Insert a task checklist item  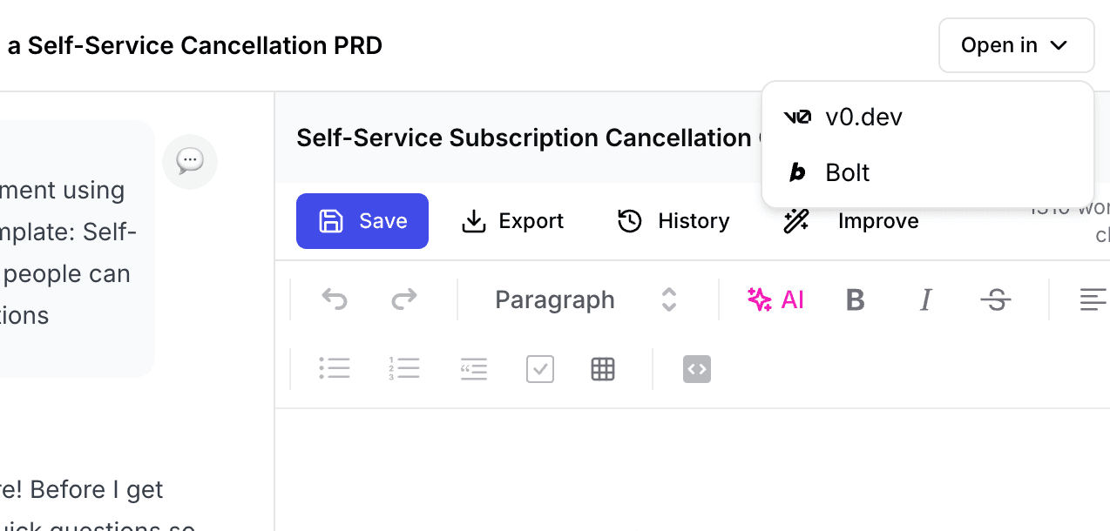click(539, 368)
